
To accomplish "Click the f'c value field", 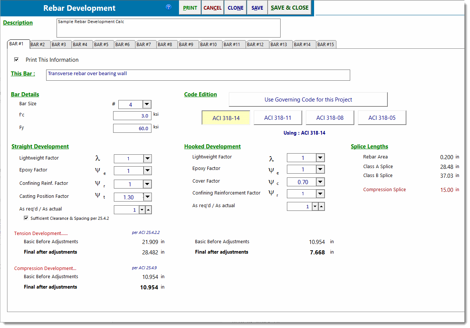I will coord(132,116).
